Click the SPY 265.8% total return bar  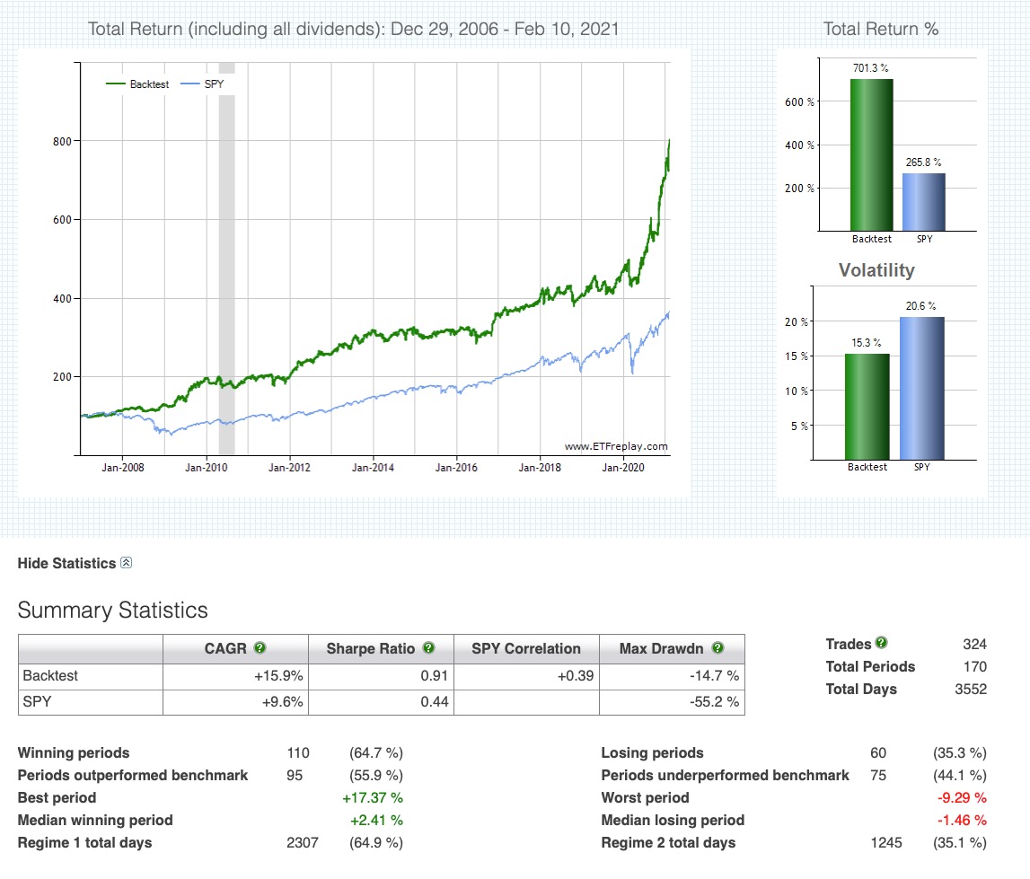[x=922, y=201]
